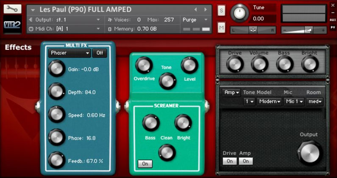Decrease volume with the minus button
The width and height of the screenshot is (337, 178).
coord(285,30)
